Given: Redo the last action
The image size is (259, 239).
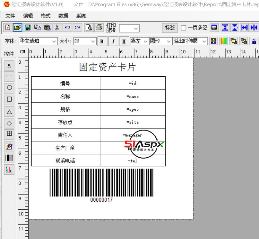Looking at the screenshot, I should 77,27.
